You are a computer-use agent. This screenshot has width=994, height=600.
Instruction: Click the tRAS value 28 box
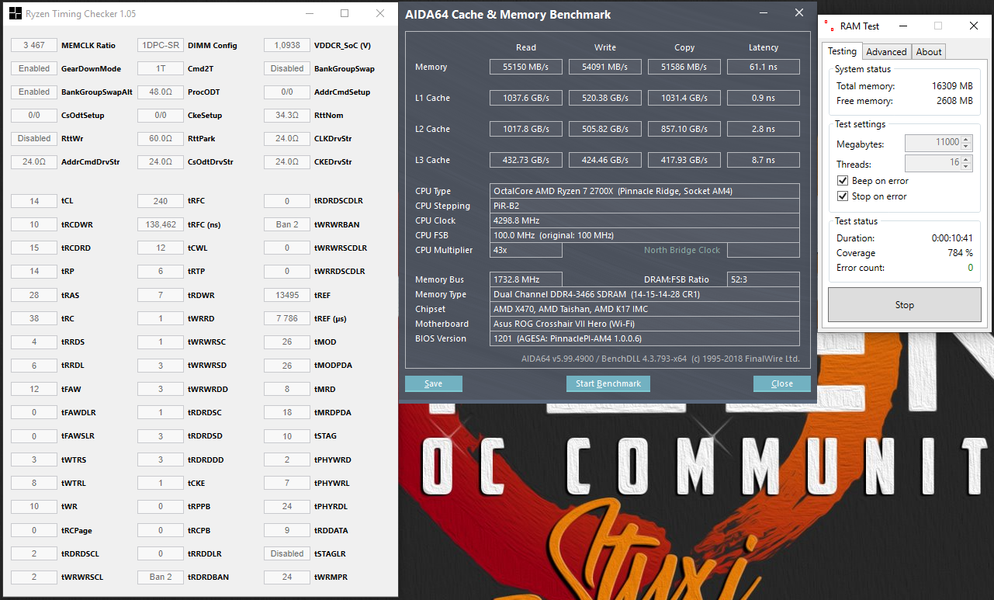point(34,295)
